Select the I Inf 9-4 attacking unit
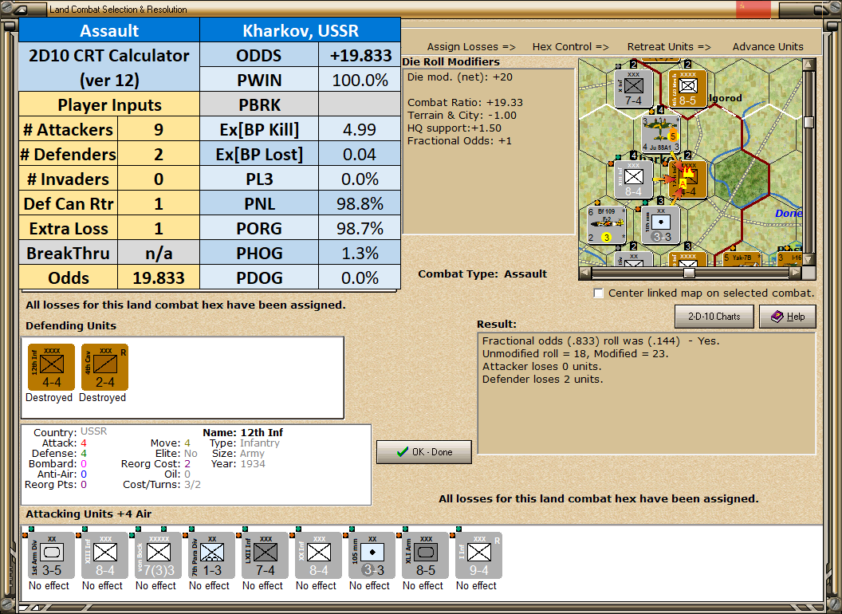842x614 pixels. (x=478, y=556)
